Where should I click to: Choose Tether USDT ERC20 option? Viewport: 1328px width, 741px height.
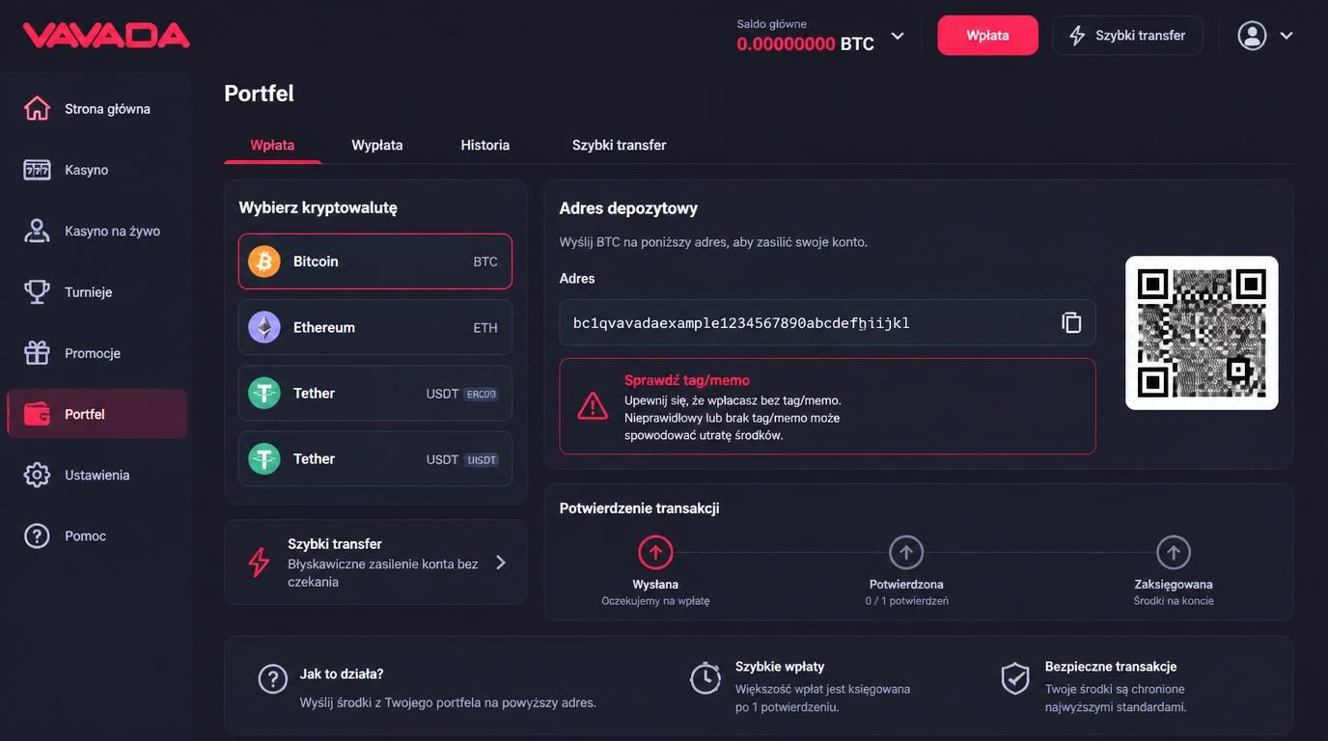(x=375, y=393)
